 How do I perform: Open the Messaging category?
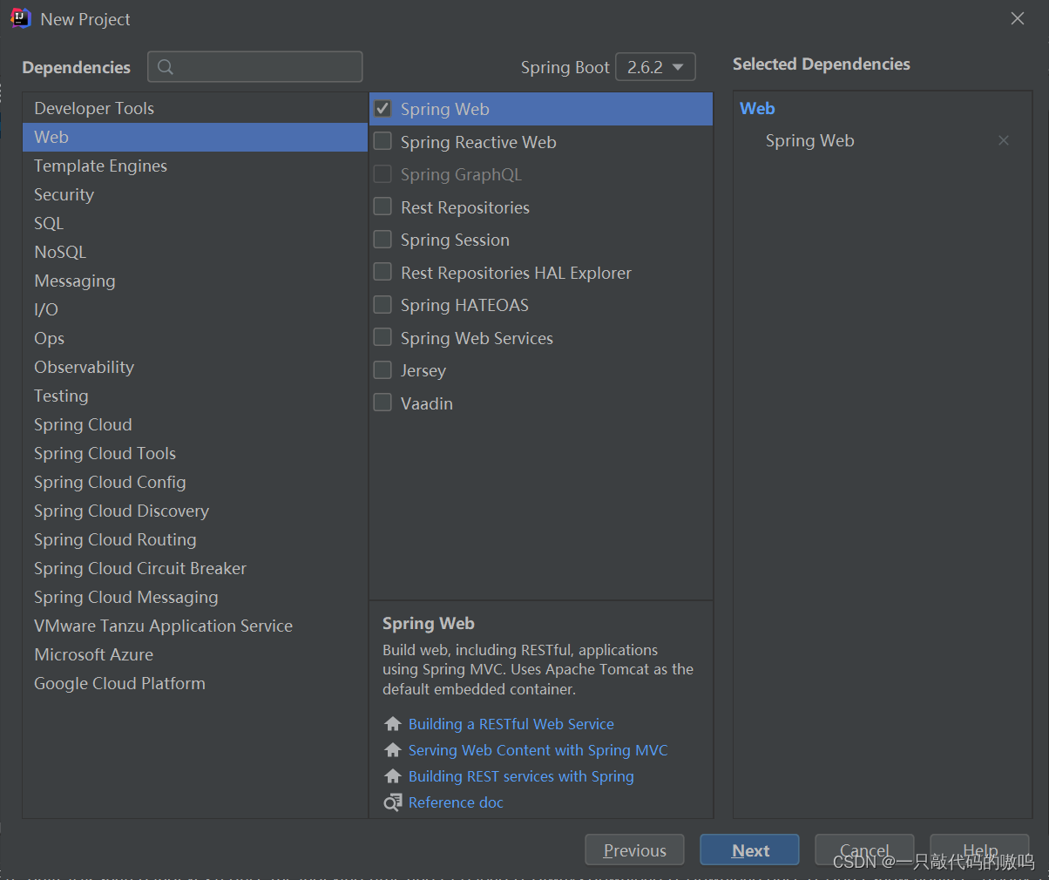194,281
